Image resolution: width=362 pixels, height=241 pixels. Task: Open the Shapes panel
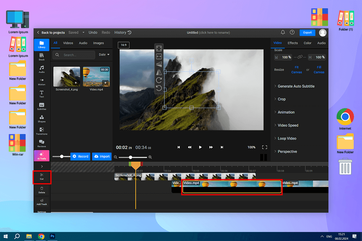tap(41, 119)
